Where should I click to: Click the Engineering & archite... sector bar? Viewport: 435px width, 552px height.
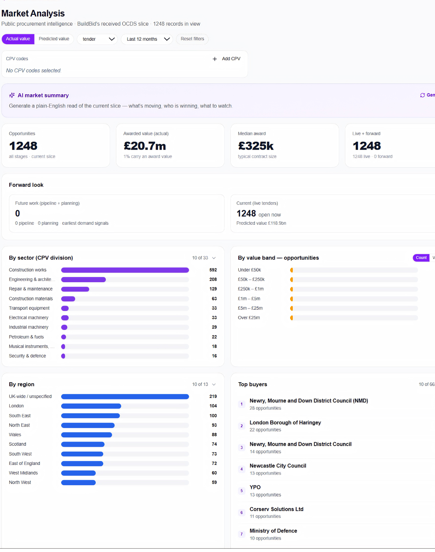coord(83,280)
